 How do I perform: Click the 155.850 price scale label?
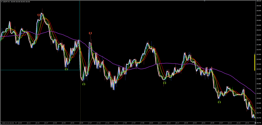[258, 89]
